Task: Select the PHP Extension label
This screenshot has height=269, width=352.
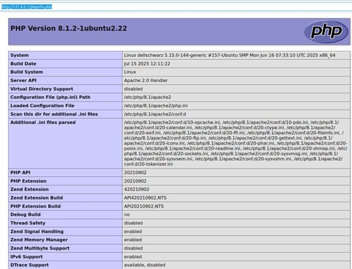Action: (x=28, y=181)
